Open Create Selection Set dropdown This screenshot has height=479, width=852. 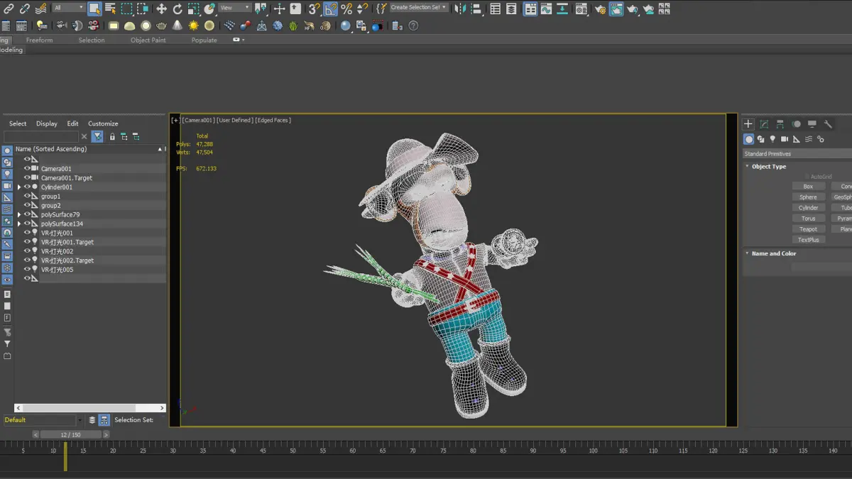pos(419,8)
